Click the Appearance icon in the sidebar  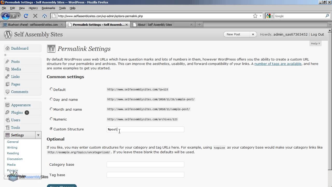point(8,105)
